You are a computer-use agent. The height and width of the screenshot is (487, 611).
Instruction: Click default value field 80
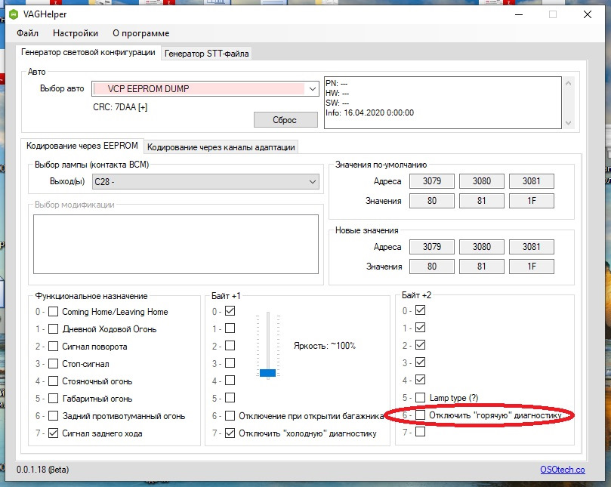pos(432,201)
